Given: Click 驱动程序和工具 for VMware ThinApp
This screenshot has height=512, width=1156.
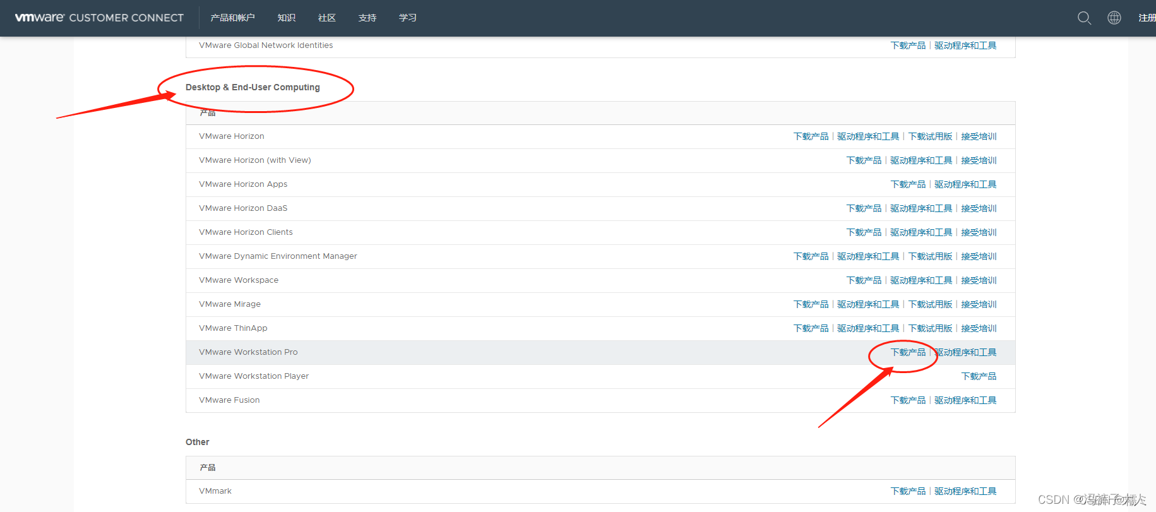Looking at the screenshot, I should 868,328.
